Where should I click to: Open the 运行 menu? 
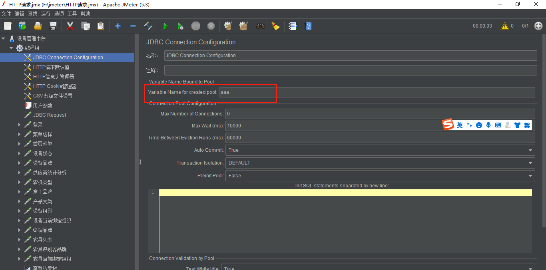pyautogui.click(x=46, y=14)
